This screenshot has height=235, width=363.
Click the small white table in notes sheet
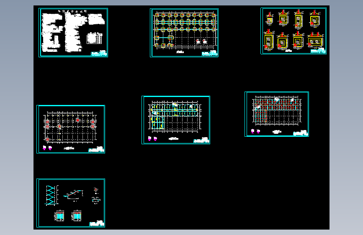(x=95, y=38)
